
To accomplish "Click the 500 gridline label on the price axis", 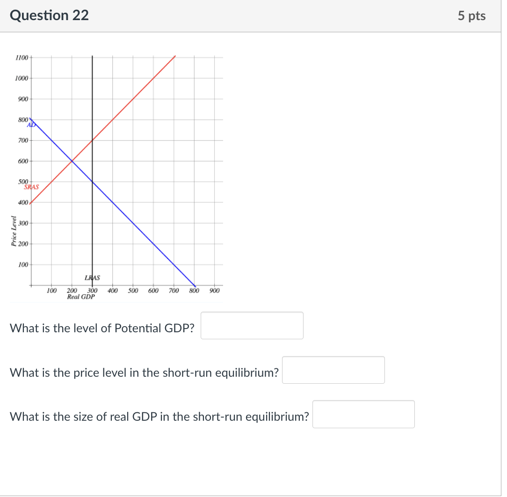I will tap(24, 181).
